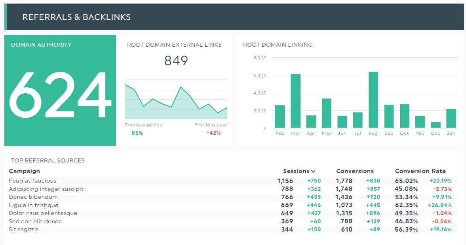
Task: Expand the Sessions sort dropdown
Action: click(x=313, y=171)
